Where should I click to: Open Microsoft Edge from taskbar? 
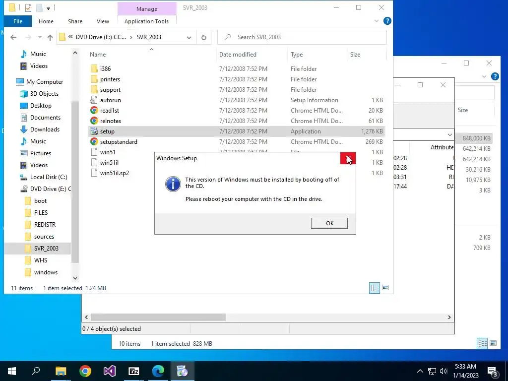click(x=158, y=371)
